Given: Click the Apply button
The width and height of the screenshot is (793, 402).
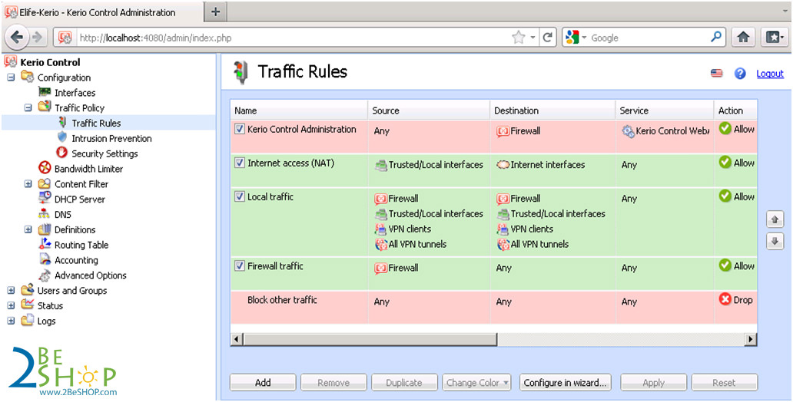Looking at the screenshot, I should point(653,383).
